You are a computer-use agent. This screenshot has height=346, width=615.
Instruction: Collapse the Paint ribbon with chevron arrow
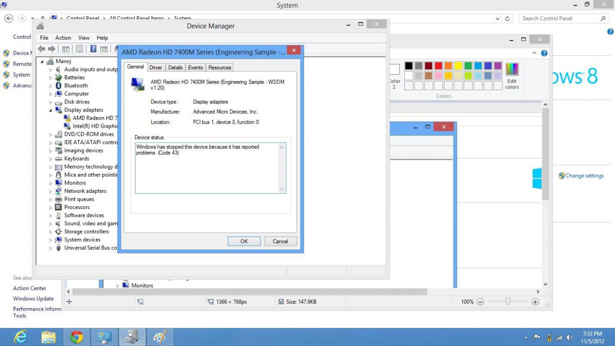click(534, 54)
